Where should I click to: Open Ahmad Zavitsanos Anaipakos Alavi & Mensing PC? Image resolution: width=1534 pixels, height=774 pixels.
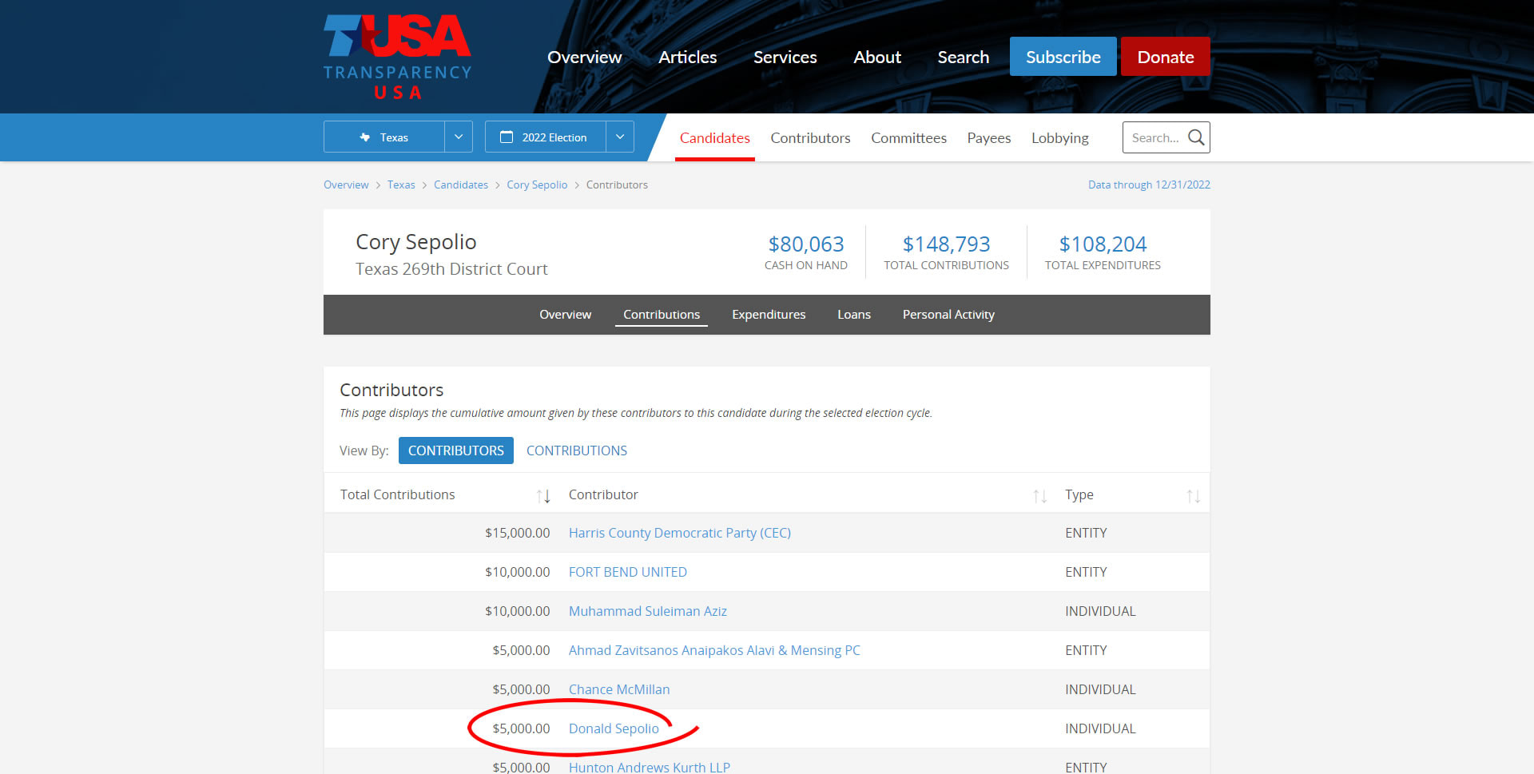click(714, 650)
